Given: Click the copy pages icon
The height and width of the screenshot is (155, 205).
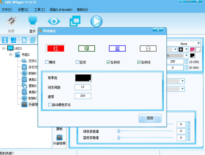Looking at the screenshot, I should [33, 40].
